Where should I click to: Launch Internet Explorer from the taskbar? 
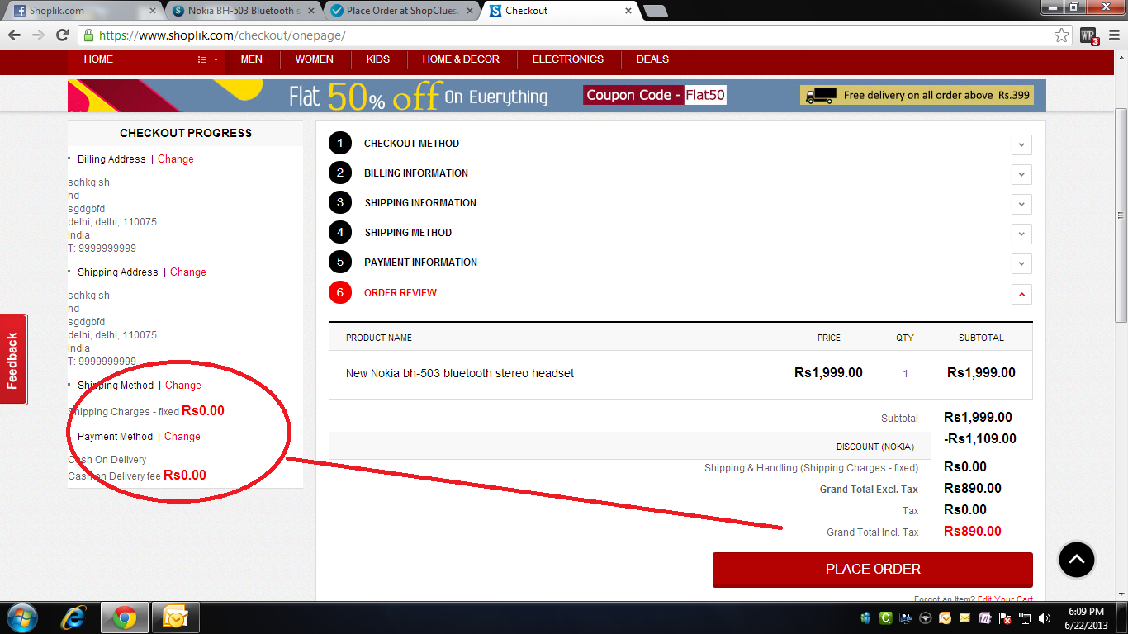[75, 617]
